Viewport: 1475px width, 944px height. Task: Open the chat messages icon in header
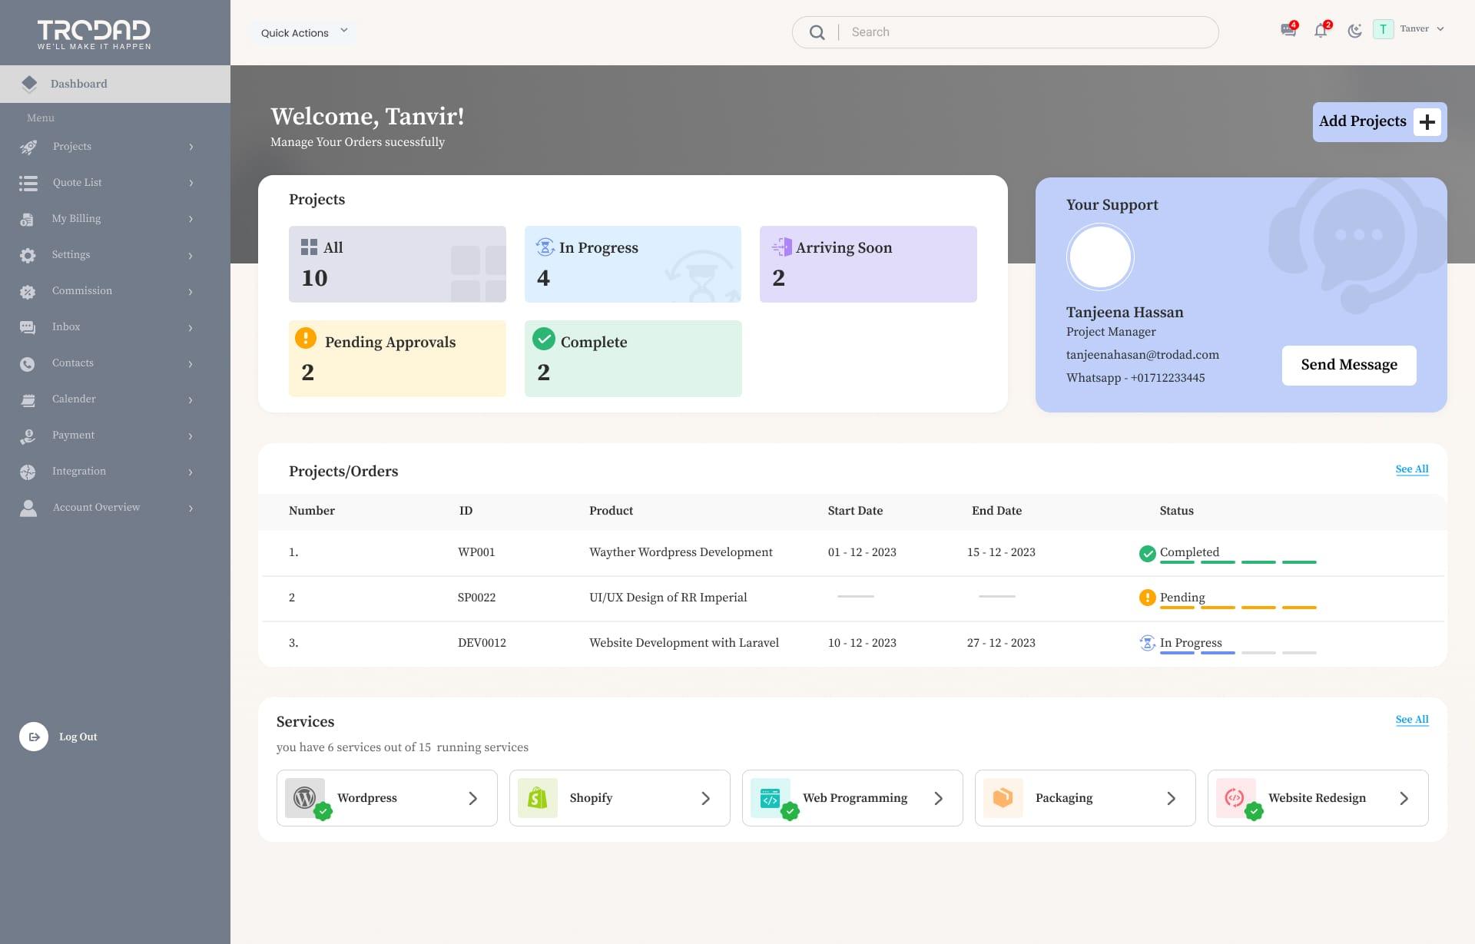tap(1288, 31)
